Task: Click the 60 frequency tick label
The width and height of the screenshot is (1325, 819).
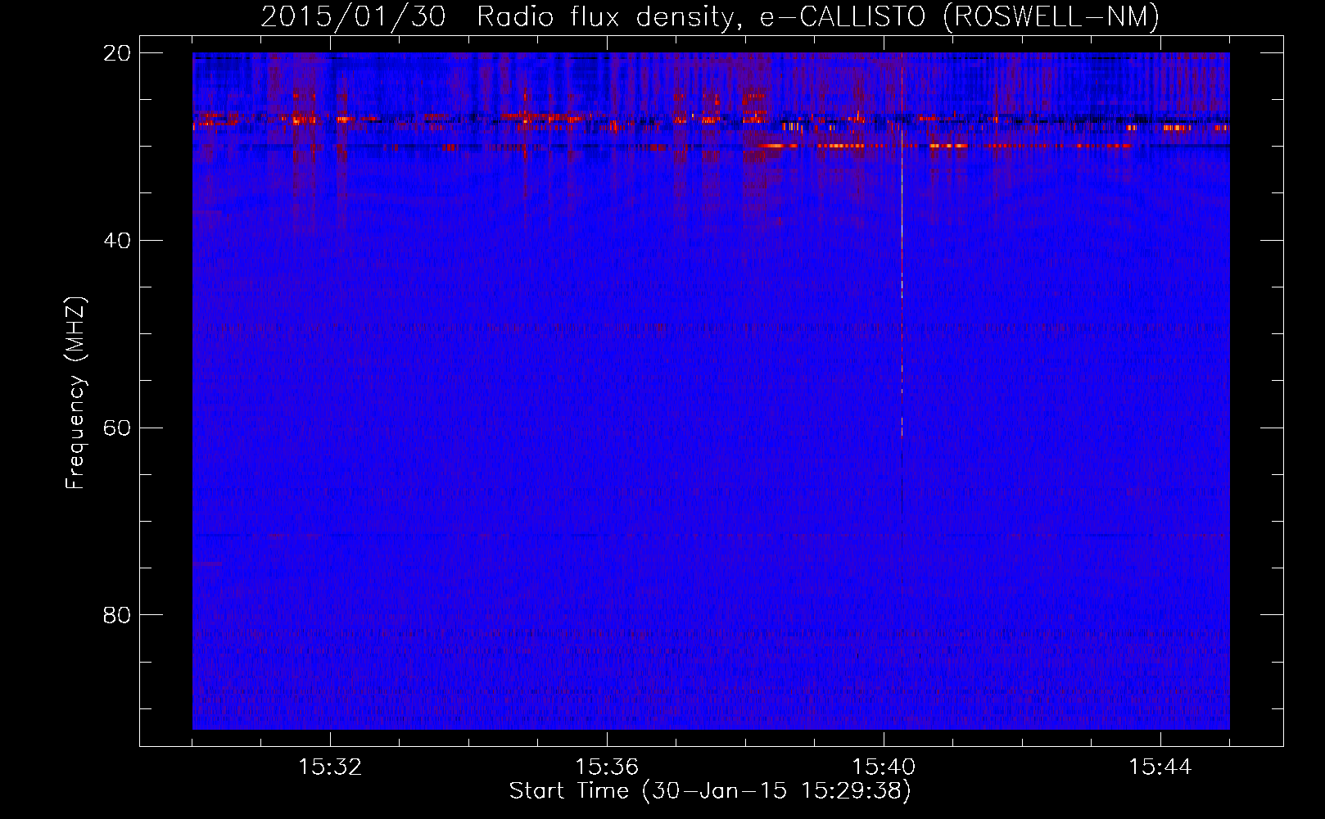Action: click(117, 428)
